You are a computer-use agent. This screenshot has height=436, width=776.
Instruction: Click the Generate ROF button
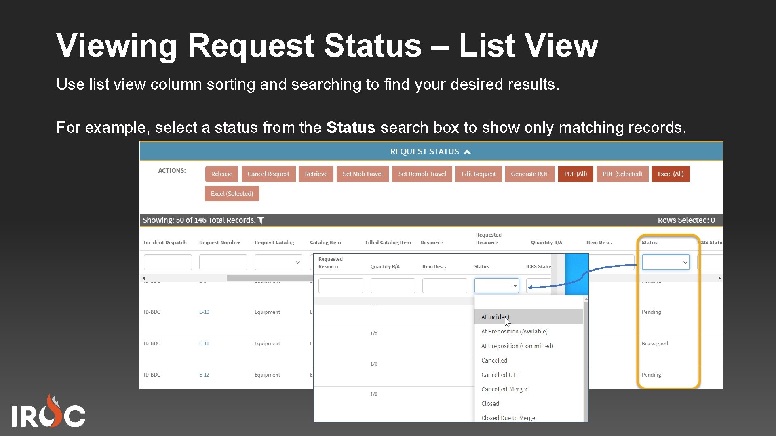point(529,174)
